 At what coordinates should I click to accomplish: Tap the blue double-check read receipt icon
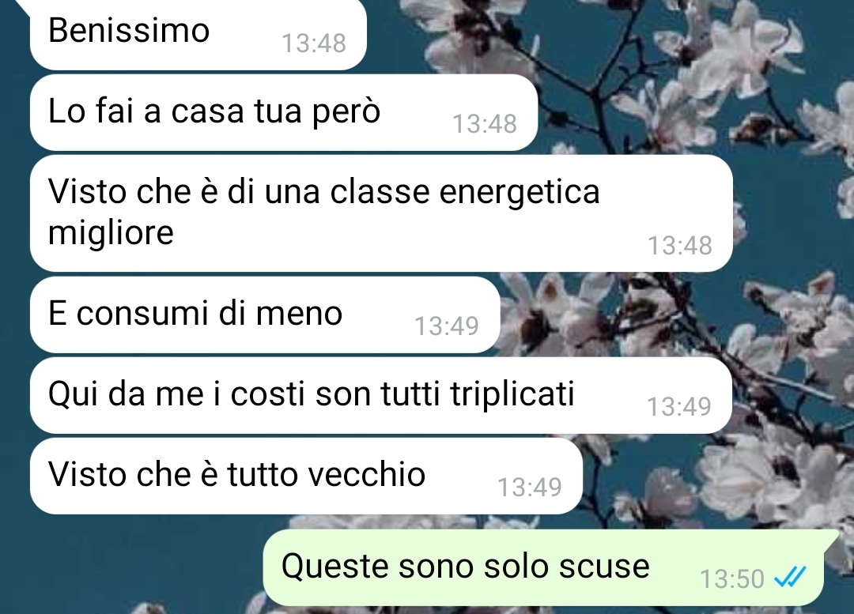point(790,578)
